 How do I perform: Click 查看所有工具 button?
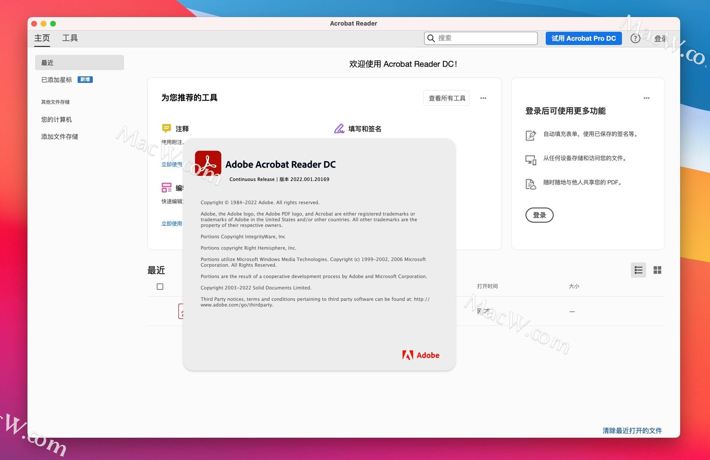point(446,98)
